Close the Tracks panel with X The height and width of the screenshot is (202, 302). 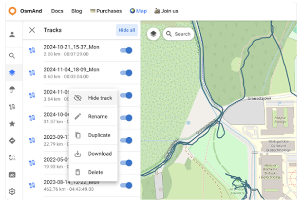pyautogui.click(x=32, y=30)
